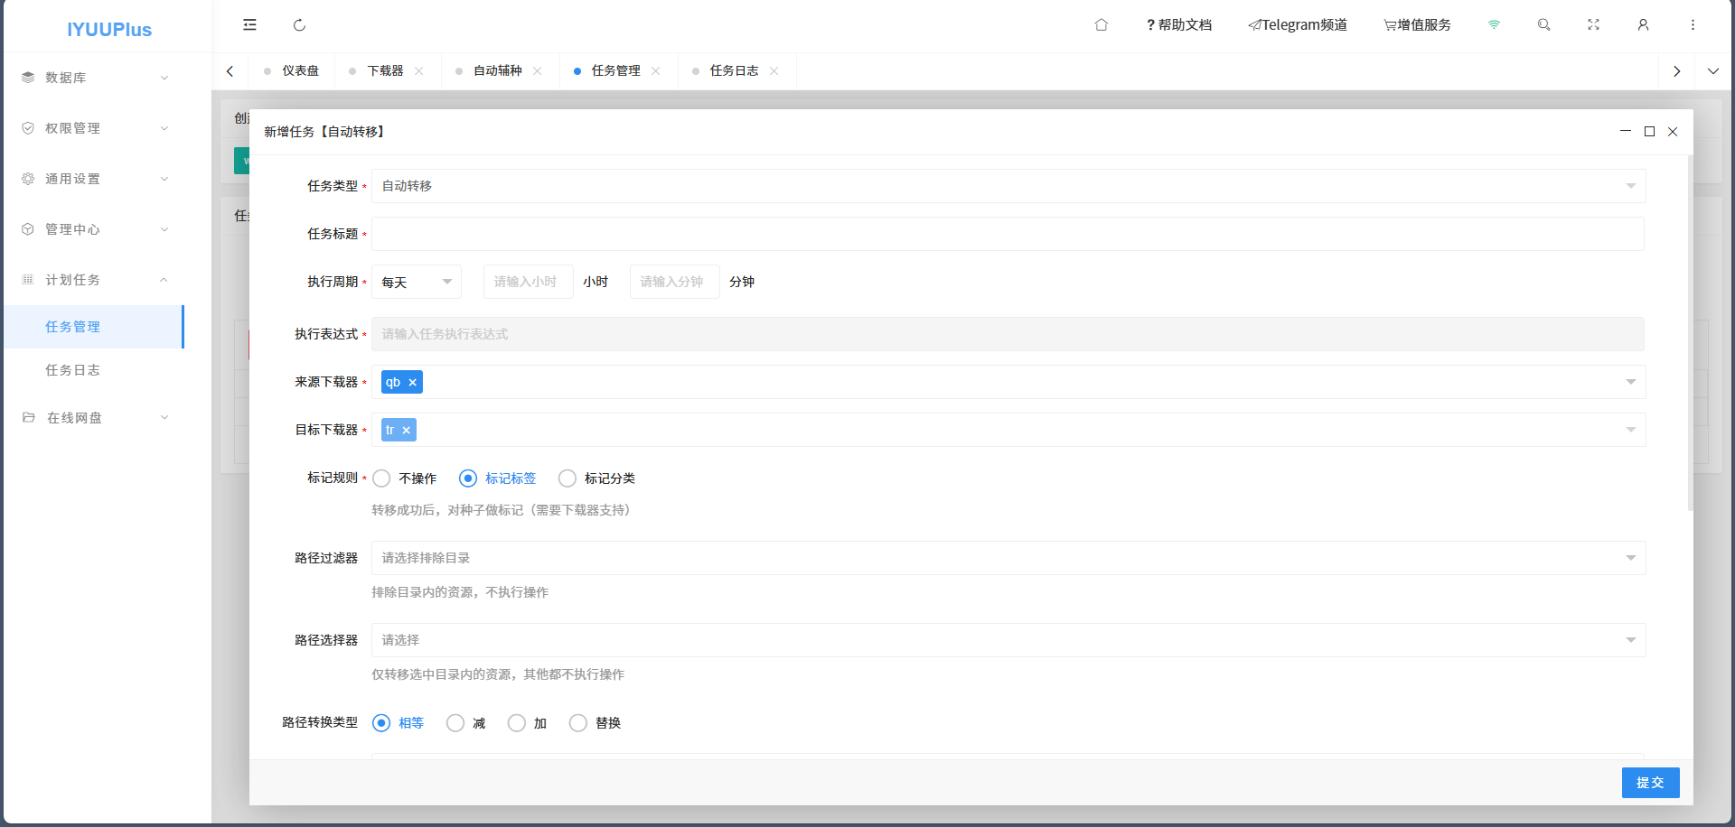Open the search magnifier icon
The height and width of the screenshot is (827, 1735).
[1543, 25]
